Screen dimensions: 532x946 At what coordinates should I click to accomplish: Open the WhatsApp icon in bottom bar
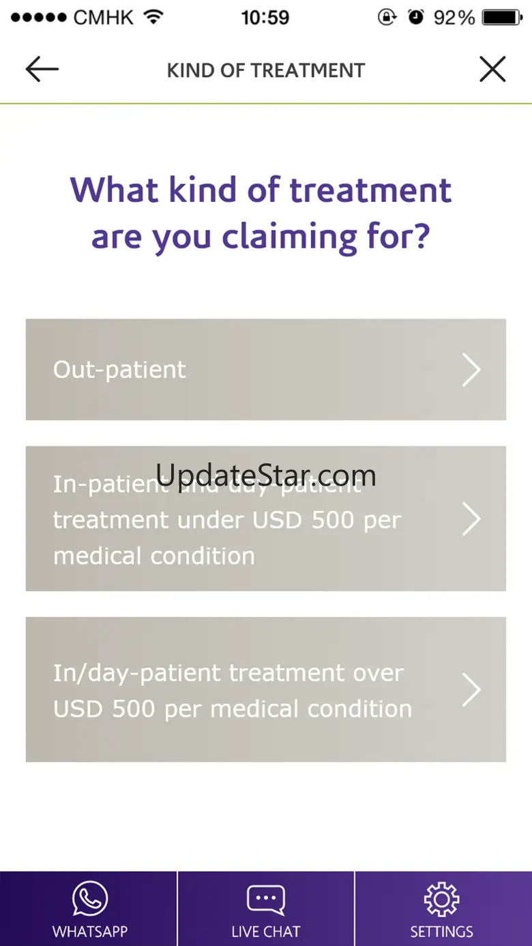tap(90, 898)
